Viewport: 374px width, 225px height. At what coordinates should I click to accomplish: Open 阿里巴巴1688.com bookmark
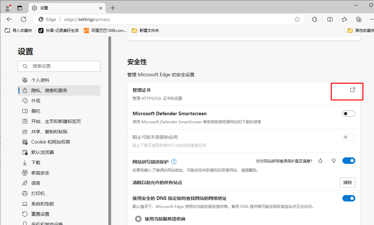(x=105, y=31)
